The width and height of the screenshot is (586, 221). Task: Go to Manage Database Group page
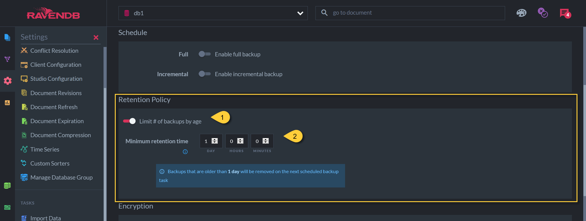tap(62, 177)
